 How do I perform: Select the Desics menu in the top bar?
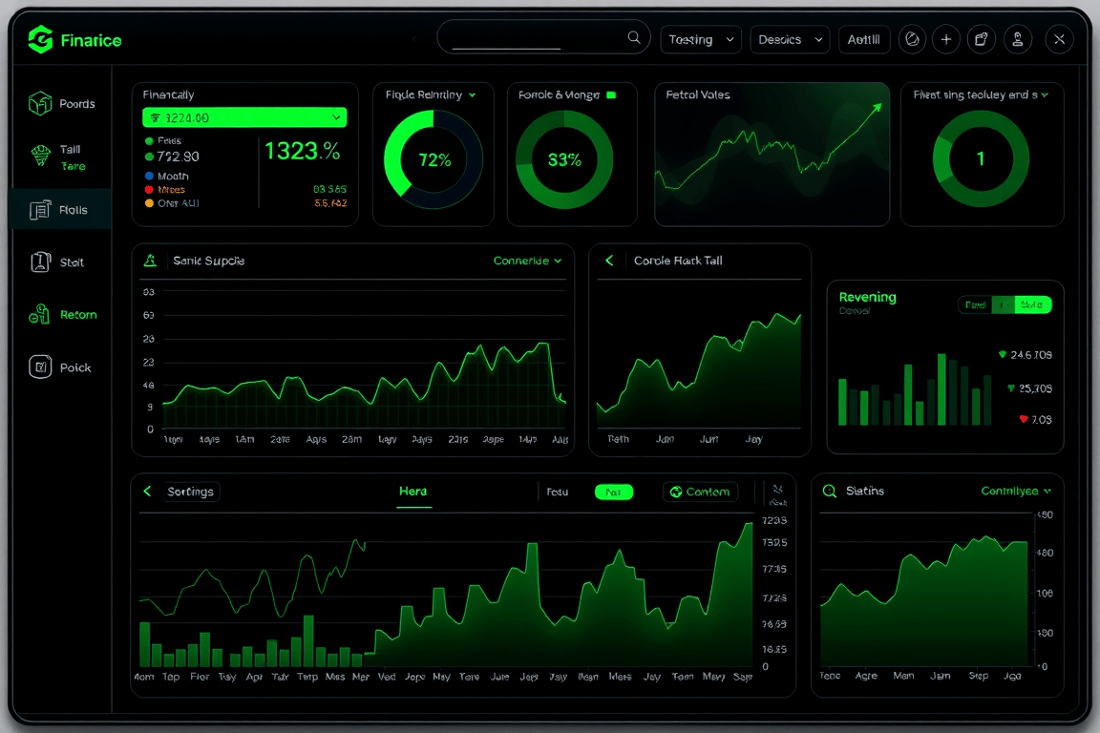pyautogui.click(x=790, y=39)
